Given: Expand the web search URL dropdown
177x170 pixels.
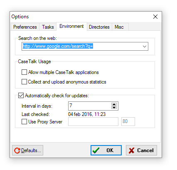Looking at the screenshot, I should pyautogui.click(x=145, y=47).
